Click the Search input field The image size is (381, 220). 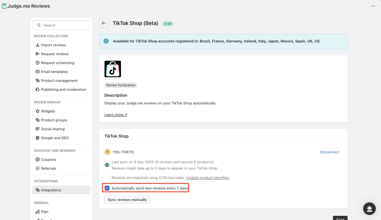click(x=61, y=25)
